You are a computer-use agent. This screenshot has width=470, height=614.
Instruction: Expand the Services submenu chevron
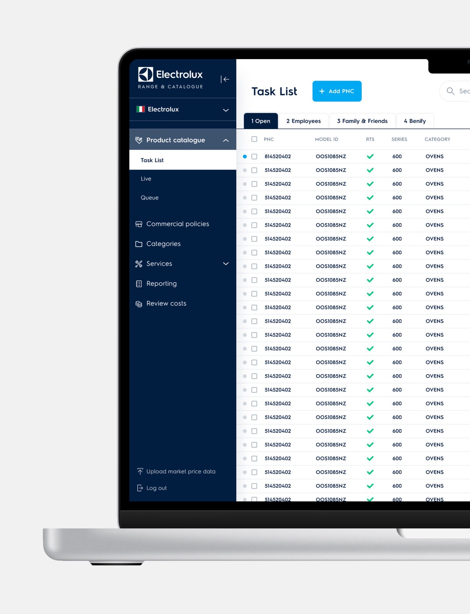coord(226,264)
